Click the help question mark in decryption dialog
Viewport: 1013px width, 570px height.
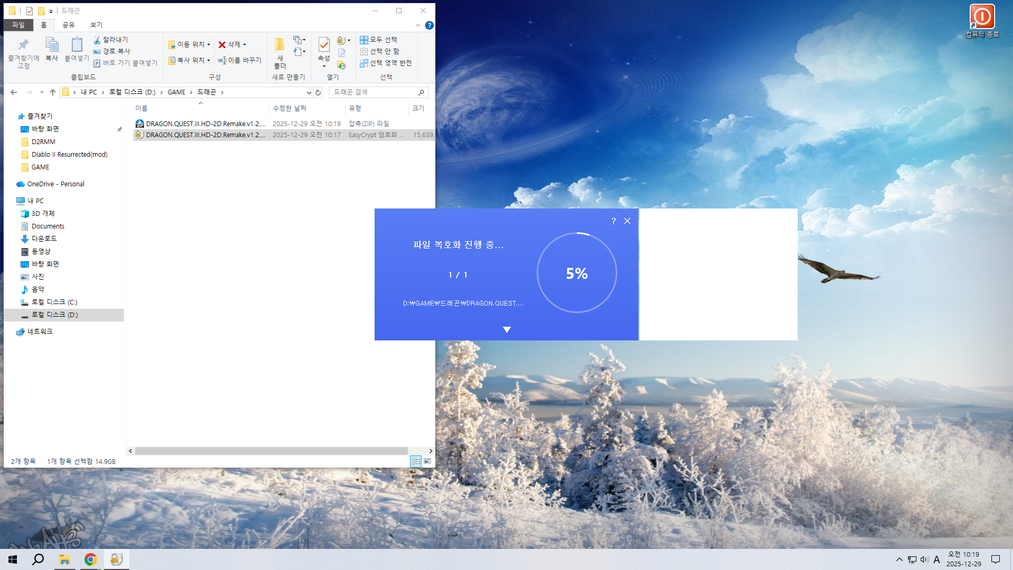(614, 221)
